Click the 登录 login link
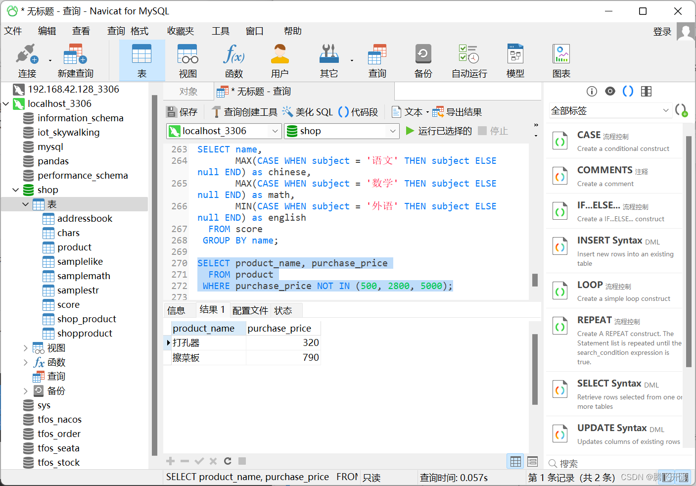This screenshot has height=486, width=696. pos(662,32)
